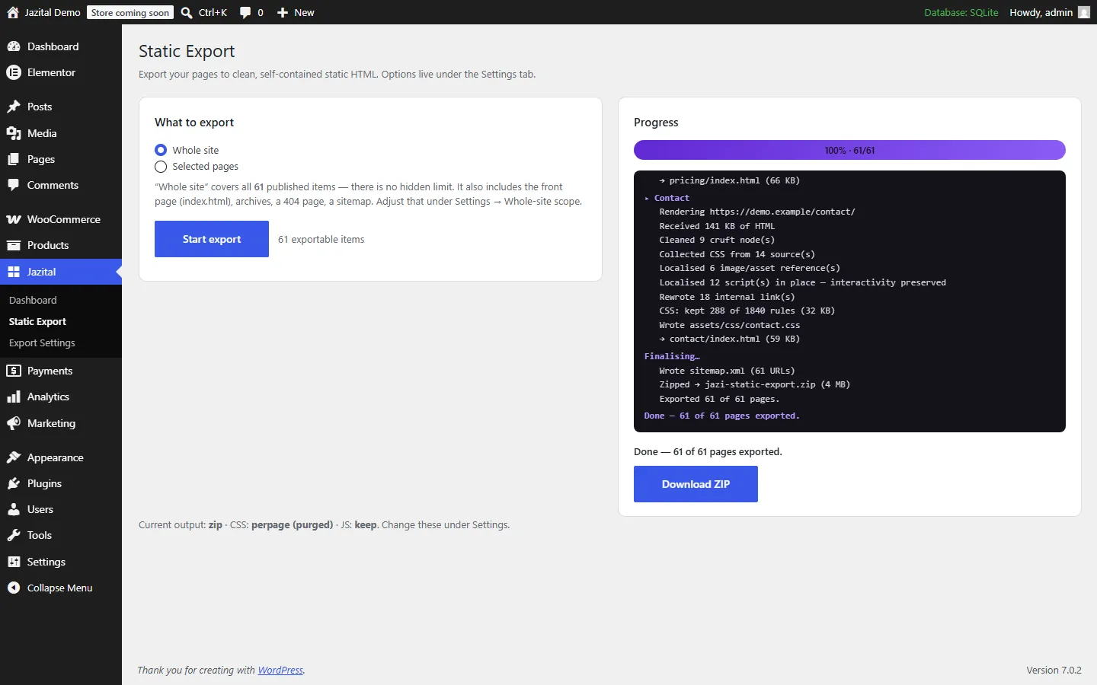Open the comments bubble icon in admin bar
This screenshot has width=1097, height=685.
click(x=245, y=12)
